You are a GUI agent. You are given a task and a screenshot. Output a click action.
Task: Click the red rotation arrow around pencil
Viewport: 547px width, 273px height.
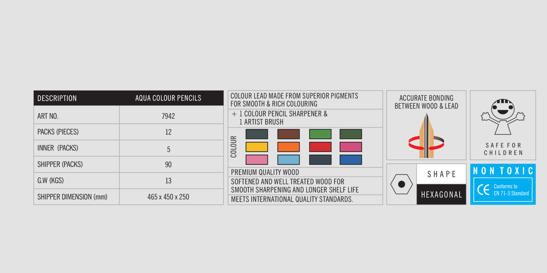[x=413, y=144]
